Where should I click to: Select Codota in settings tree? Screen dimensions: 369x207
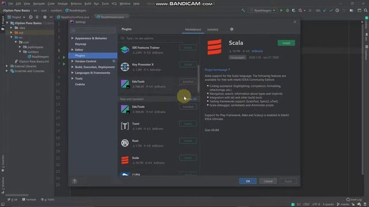[x=80, y=84]
